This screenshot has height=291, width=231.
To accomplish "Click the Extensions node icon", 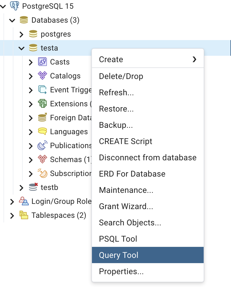I will click(x=42, y=104).
